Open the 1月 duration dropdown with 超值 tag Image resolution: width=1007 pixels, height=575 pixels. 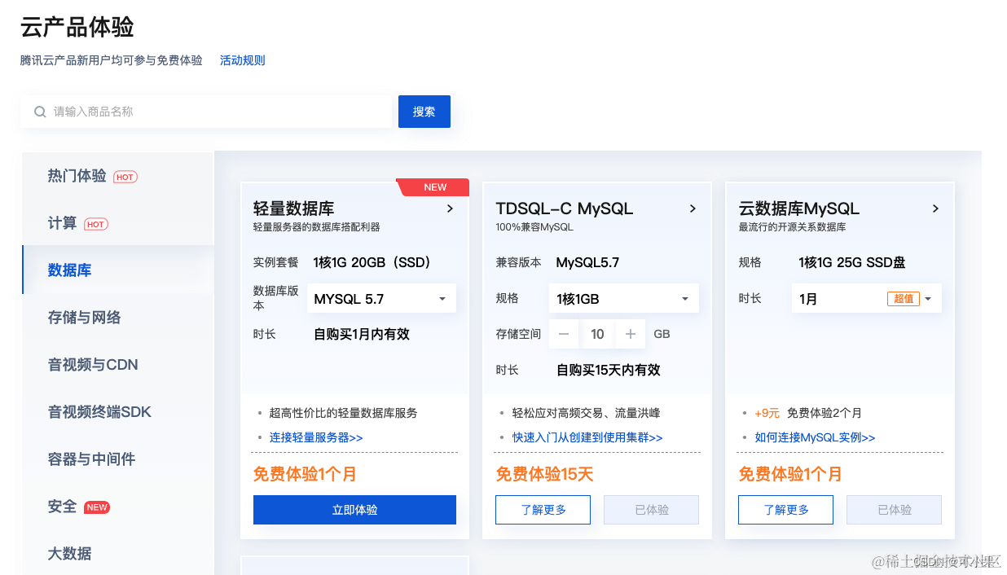[x=866, y=298]
